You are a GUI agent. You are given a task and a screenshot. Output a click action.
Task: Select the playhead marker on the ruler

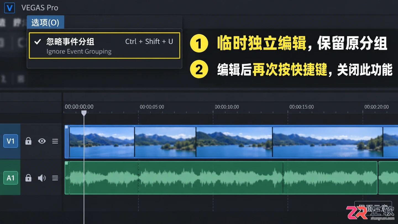tap(84, 113)
